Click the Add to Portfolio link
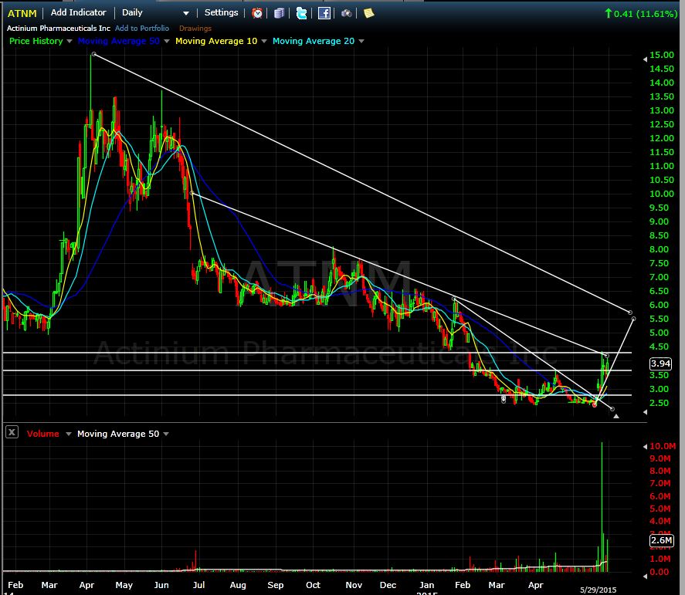The image size is (685, 595). [x=144, y=26]
